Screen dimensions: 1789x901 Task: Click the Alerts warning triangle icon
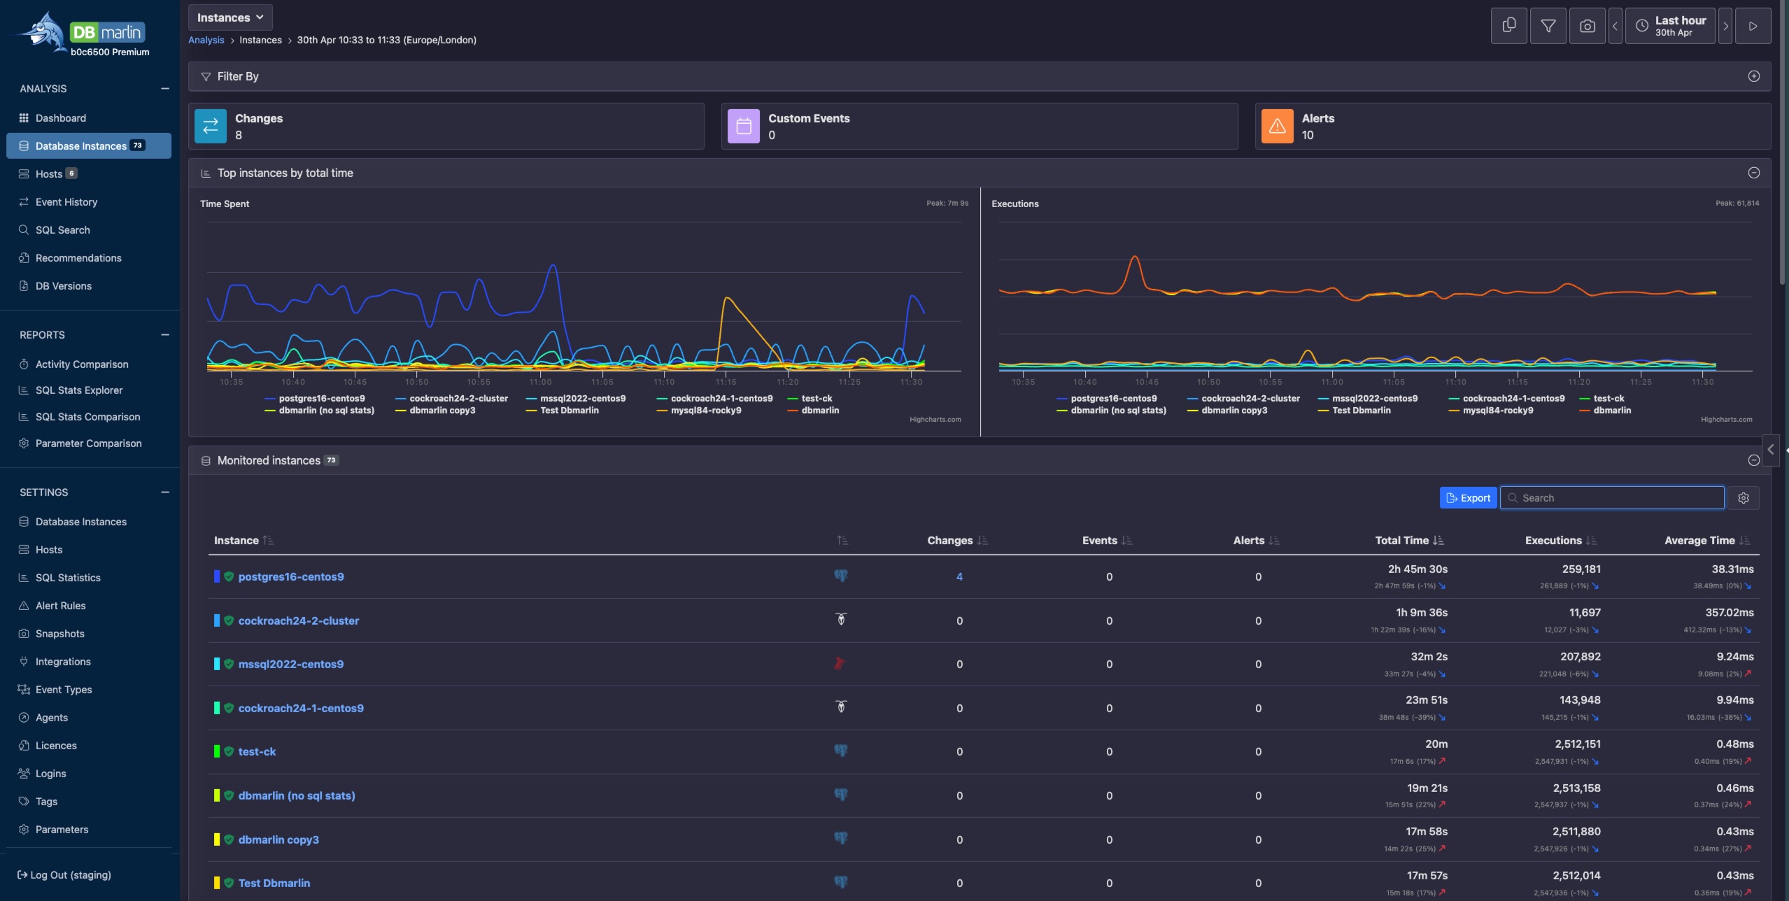coord(1277,126)
